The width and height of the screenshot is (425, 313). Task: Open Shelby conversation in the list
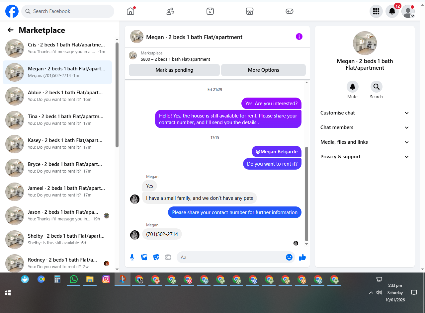pyautogui.click(x=57, y=240)
